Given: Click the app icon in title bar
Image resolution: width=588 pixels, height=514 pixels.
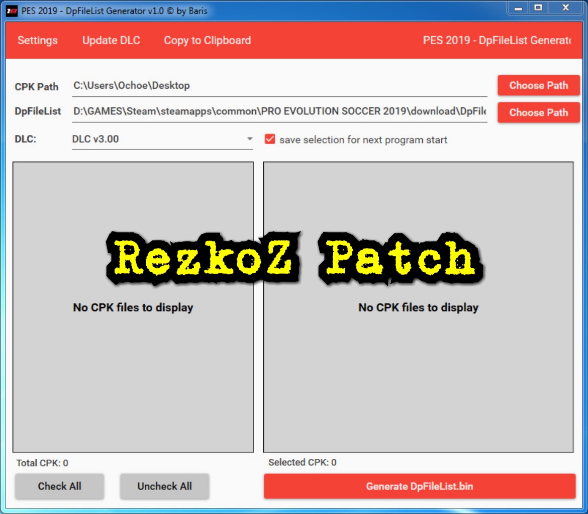Looking at the screenshot, I should click(12, 11).
